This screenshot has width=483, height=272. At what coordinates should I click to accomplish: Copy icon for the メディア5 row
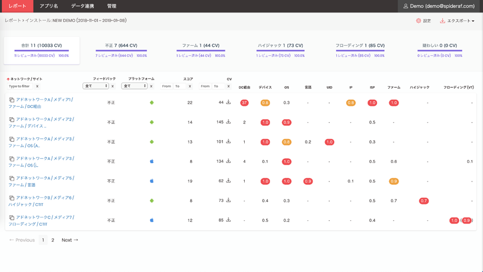[x=11, y=178]
